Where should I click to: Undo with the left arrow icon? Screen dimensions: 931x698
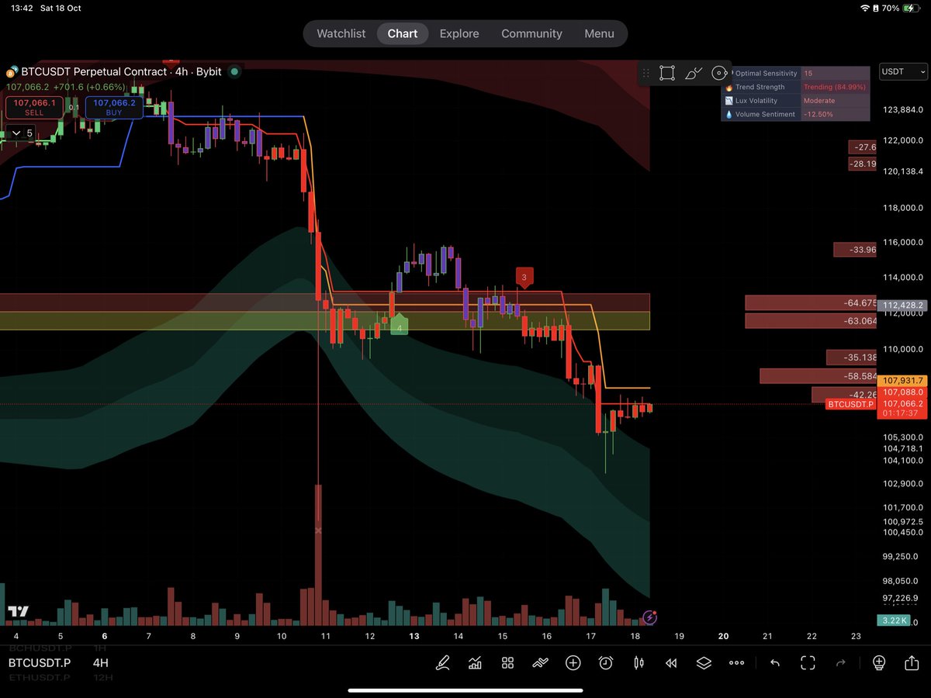point(774,663)
